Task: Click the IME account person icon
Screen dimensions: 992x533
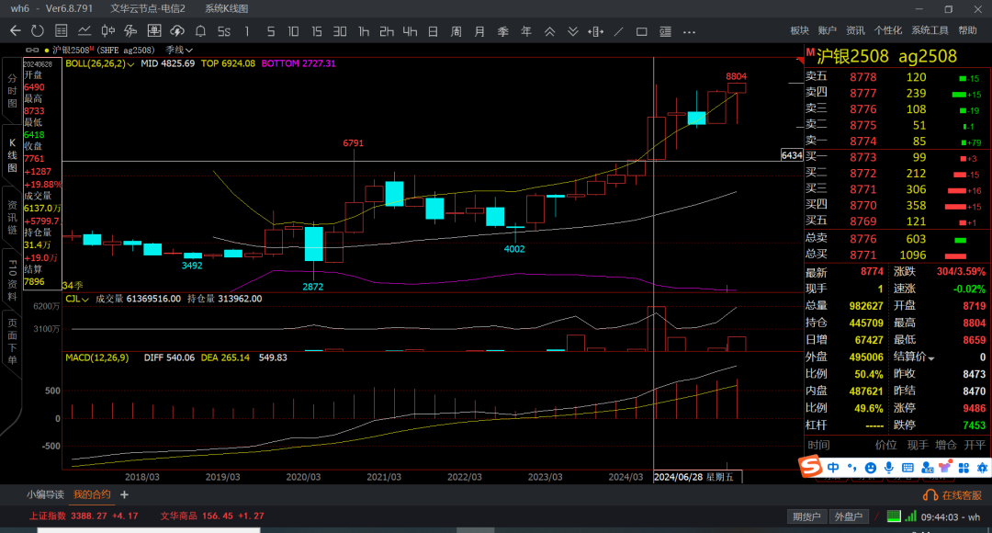Action: point(928,468)
